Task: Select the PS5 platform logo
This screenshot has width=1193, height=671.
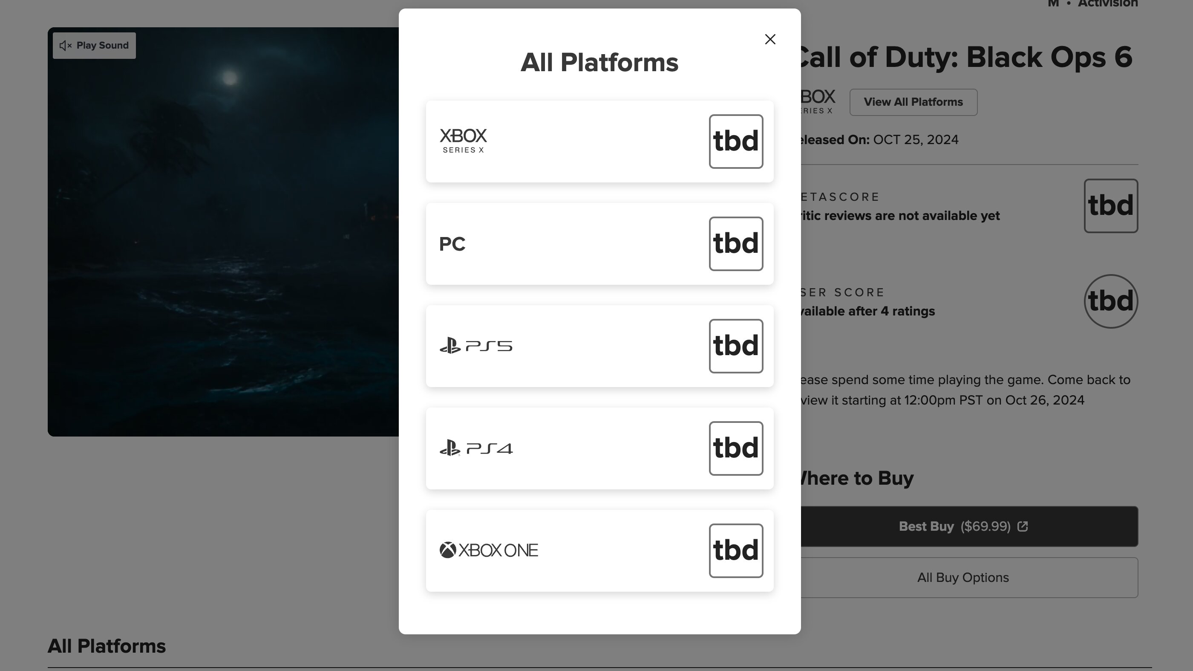Action: point(475,346)
